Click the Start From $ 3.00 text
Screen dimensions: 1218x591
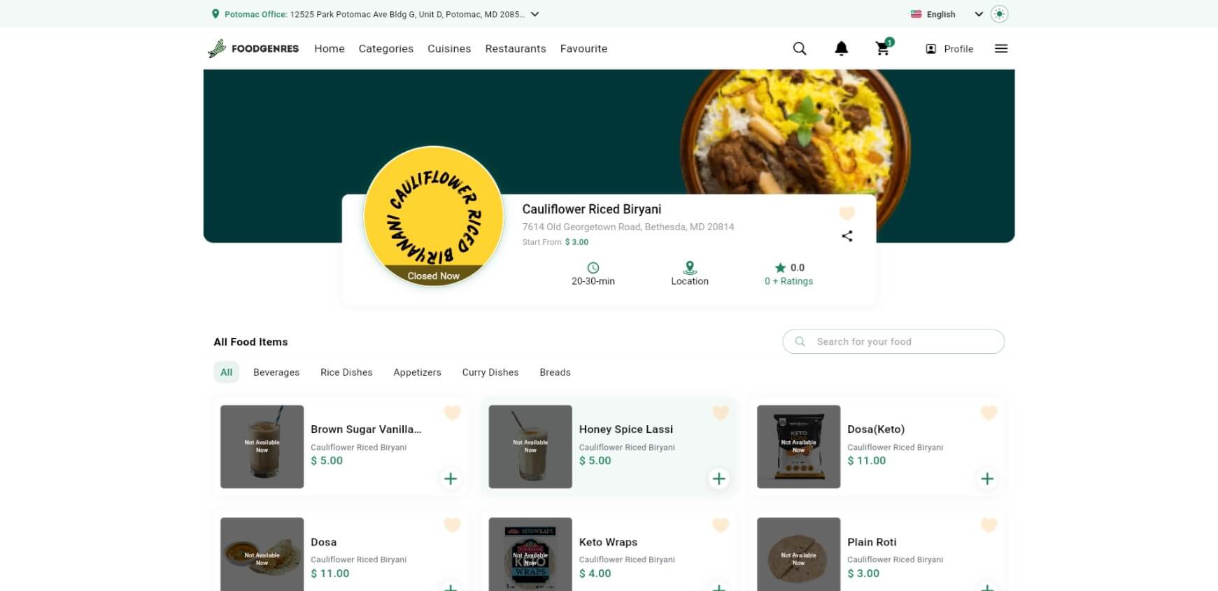(x=555, y=242)
